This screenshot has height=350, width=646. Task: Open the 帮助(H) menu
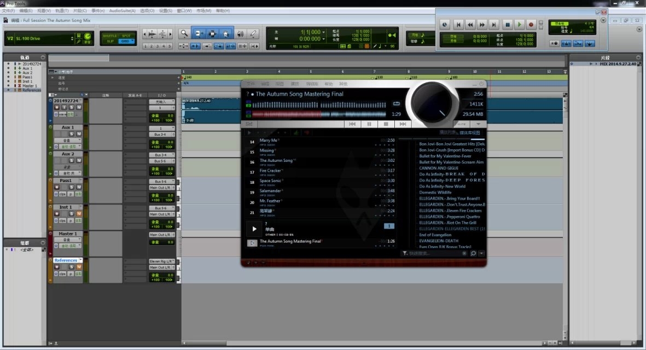click(223, 11)
